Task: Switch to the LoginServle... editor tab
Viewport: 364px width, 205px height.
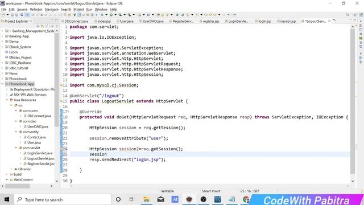Action: (x=237, y=21)
